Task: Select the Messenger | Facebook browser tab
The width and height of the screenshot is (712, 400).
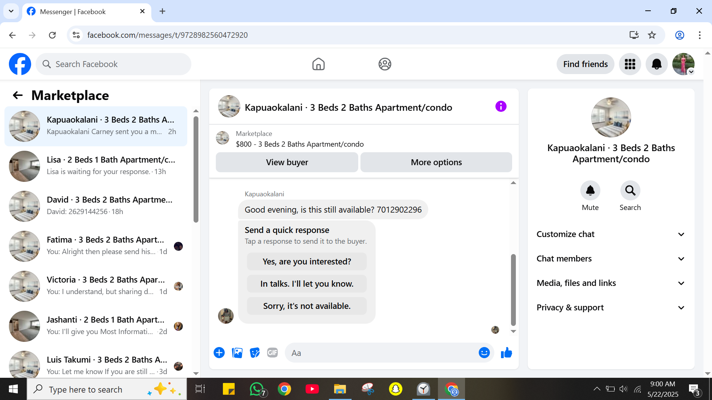Action: click(x=87, y=11)
